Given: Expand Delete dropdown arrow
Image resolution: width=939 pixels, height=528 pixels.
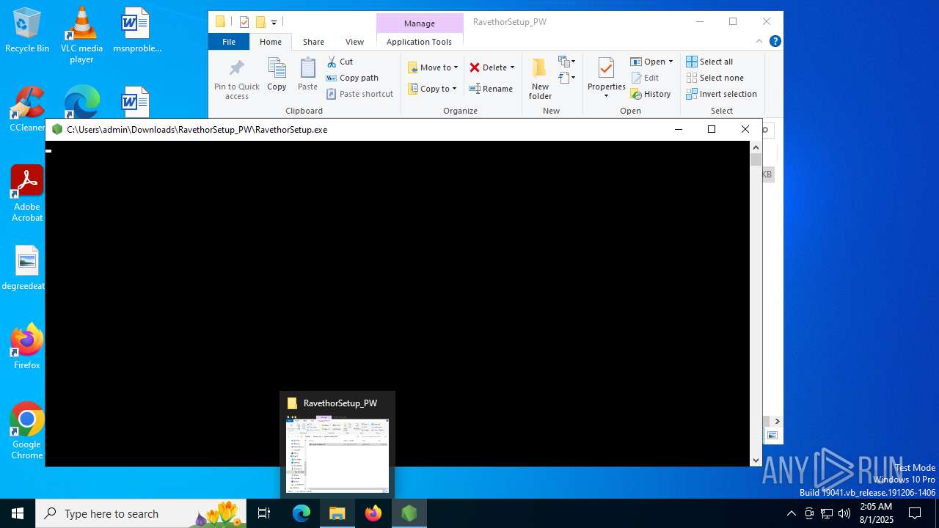Looking at the screenshot, I should (x=512, y=67).
